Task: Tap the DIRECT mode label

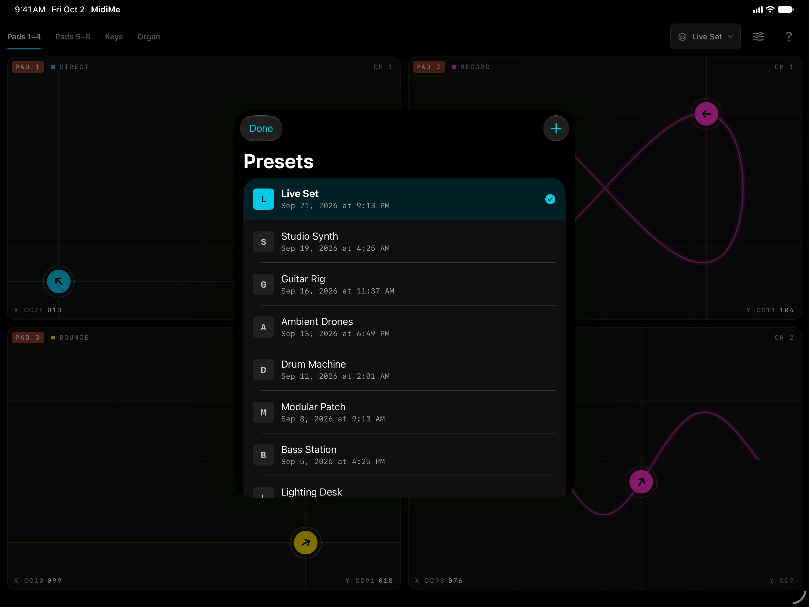Action: [74, 67]
